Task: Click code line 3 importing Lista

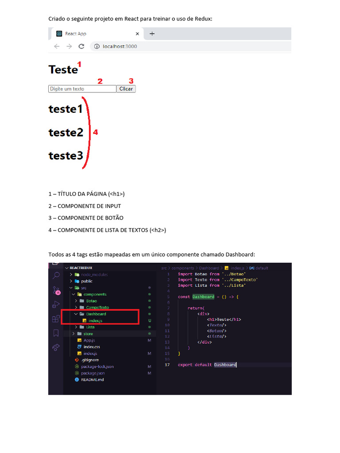Action: click(x=212, y=285)
